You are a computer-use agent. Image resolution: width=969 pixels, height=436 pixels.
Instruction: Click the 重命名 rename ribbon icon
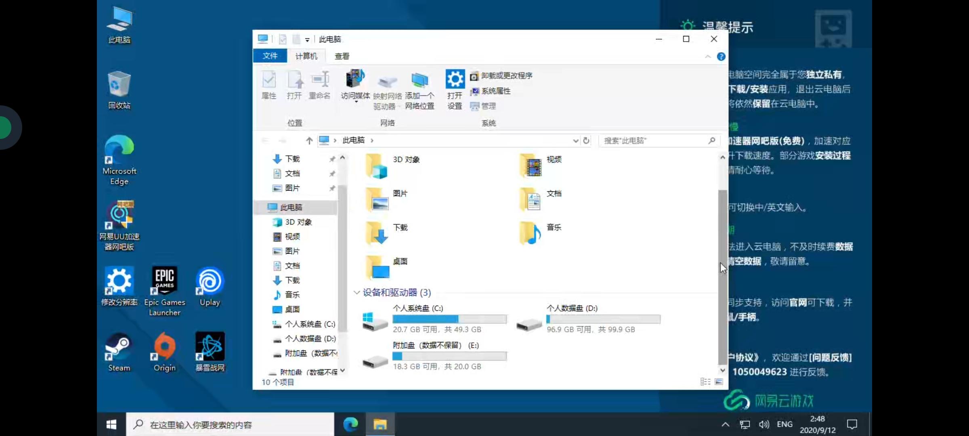tap(320, 85)
